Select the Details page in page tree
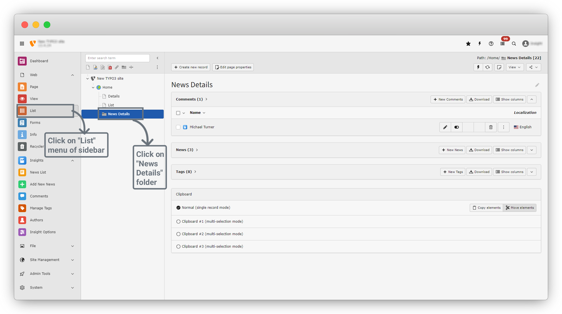This screenshot has width=562, height=314. pyautogui.click(x=113, y=96)
